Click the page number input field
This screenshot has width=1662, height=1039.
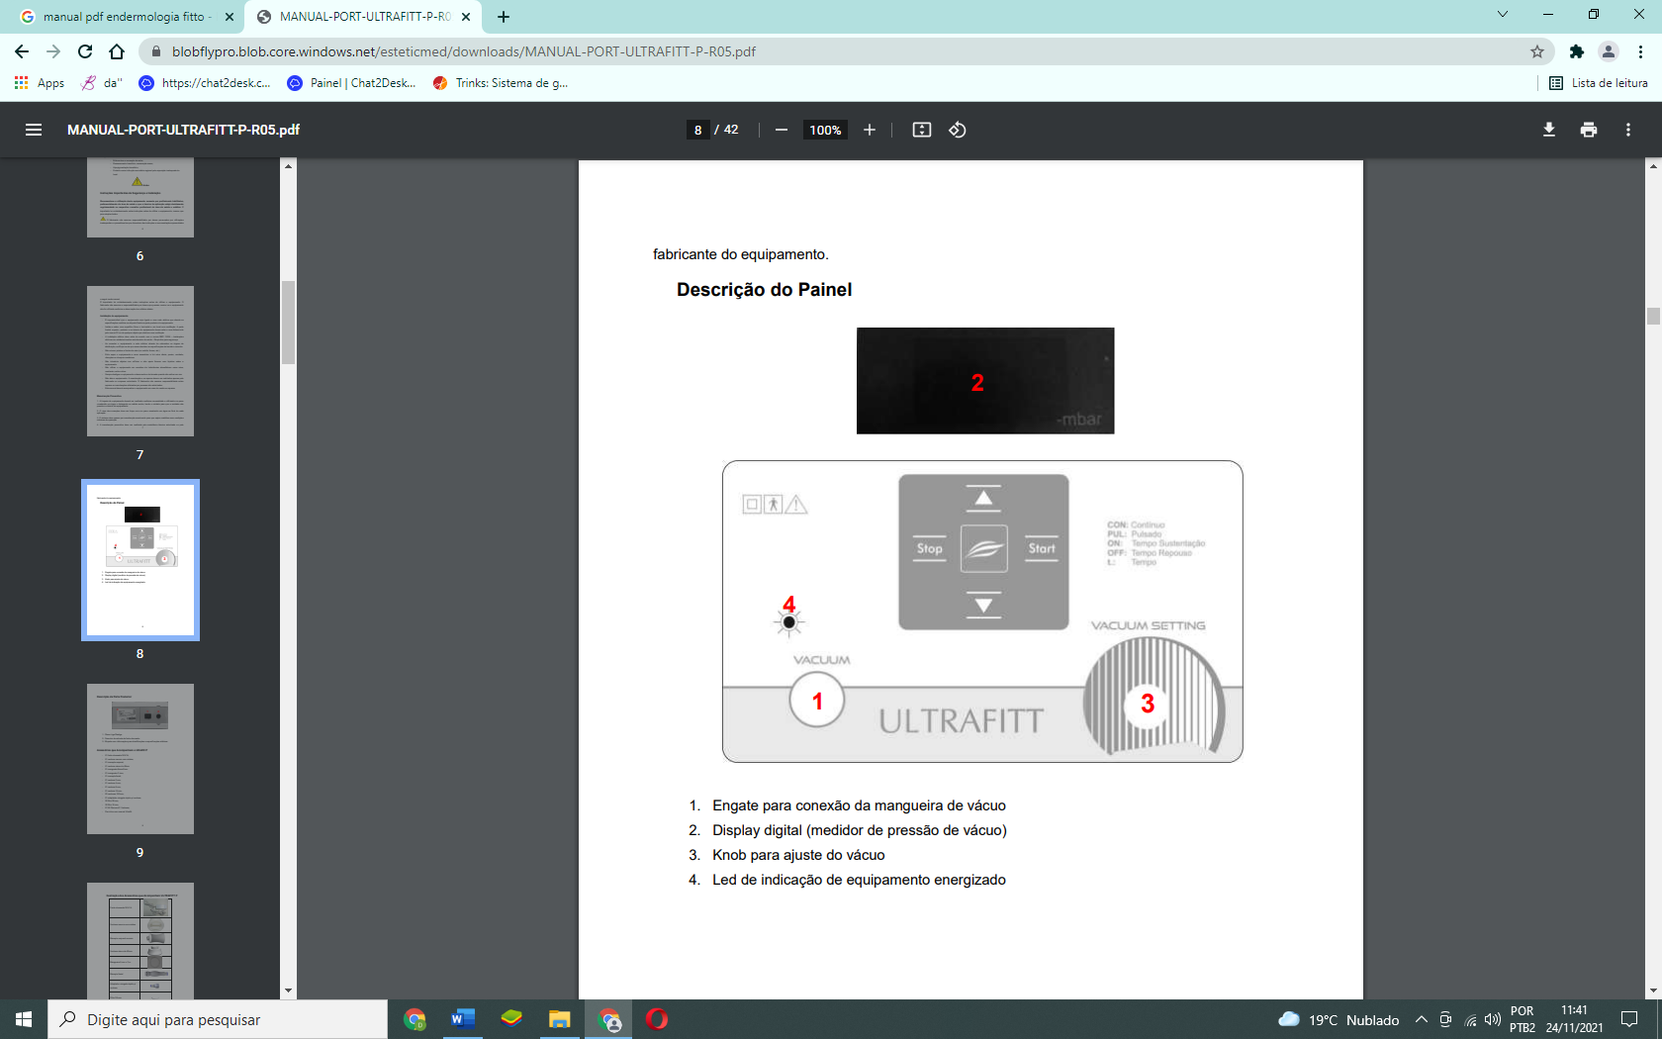698,130
